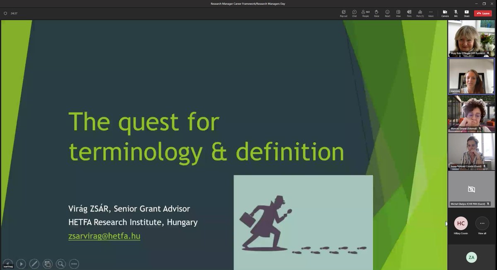The image size is (497, 270).
Task: Raise your hand in the meeting
Action: 376,13
